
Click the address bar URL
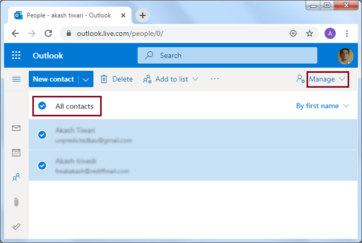(x=120, y=34)
